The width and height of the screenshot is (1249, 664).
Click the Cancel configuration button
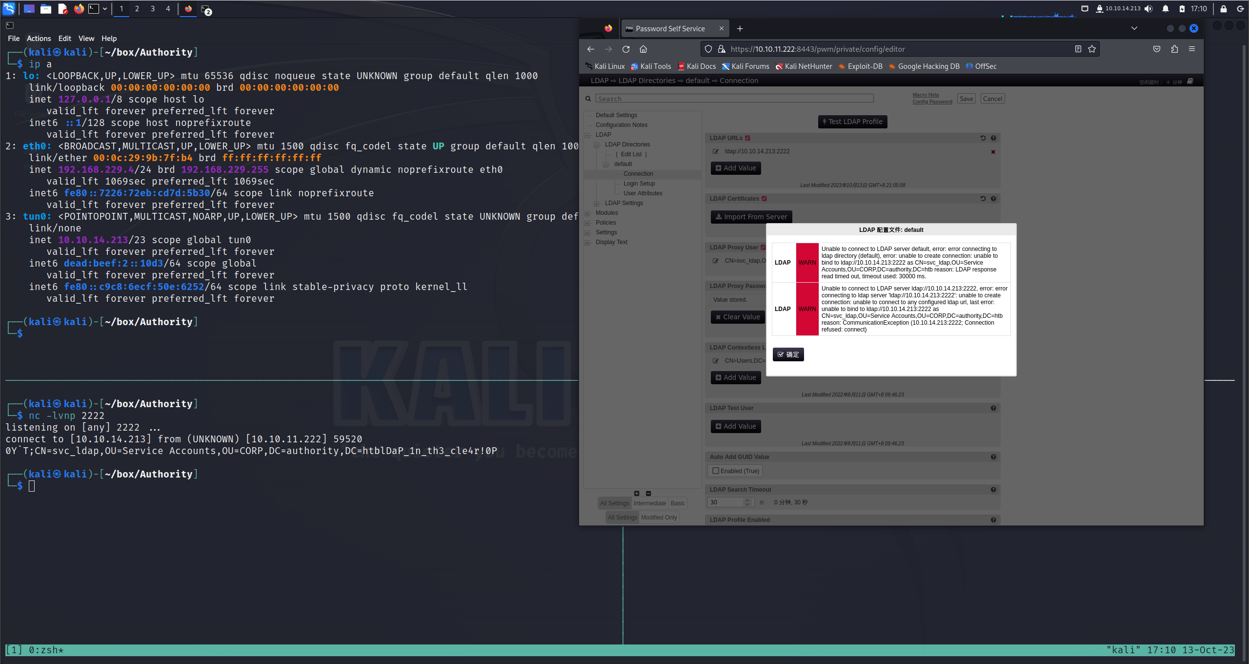pos(992,99)
